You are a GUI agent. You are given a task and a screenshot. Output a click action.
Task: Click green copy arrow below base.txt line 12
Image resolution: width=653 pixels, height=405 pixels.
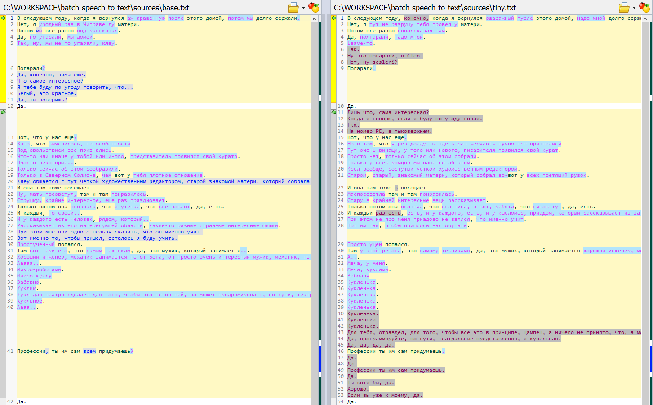coord(3,112)
